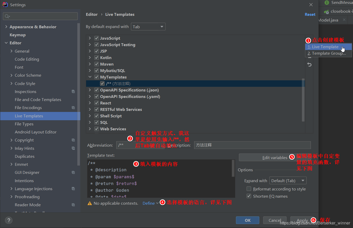
Task: Open Keymap settings page
Action: coord(18,35)
